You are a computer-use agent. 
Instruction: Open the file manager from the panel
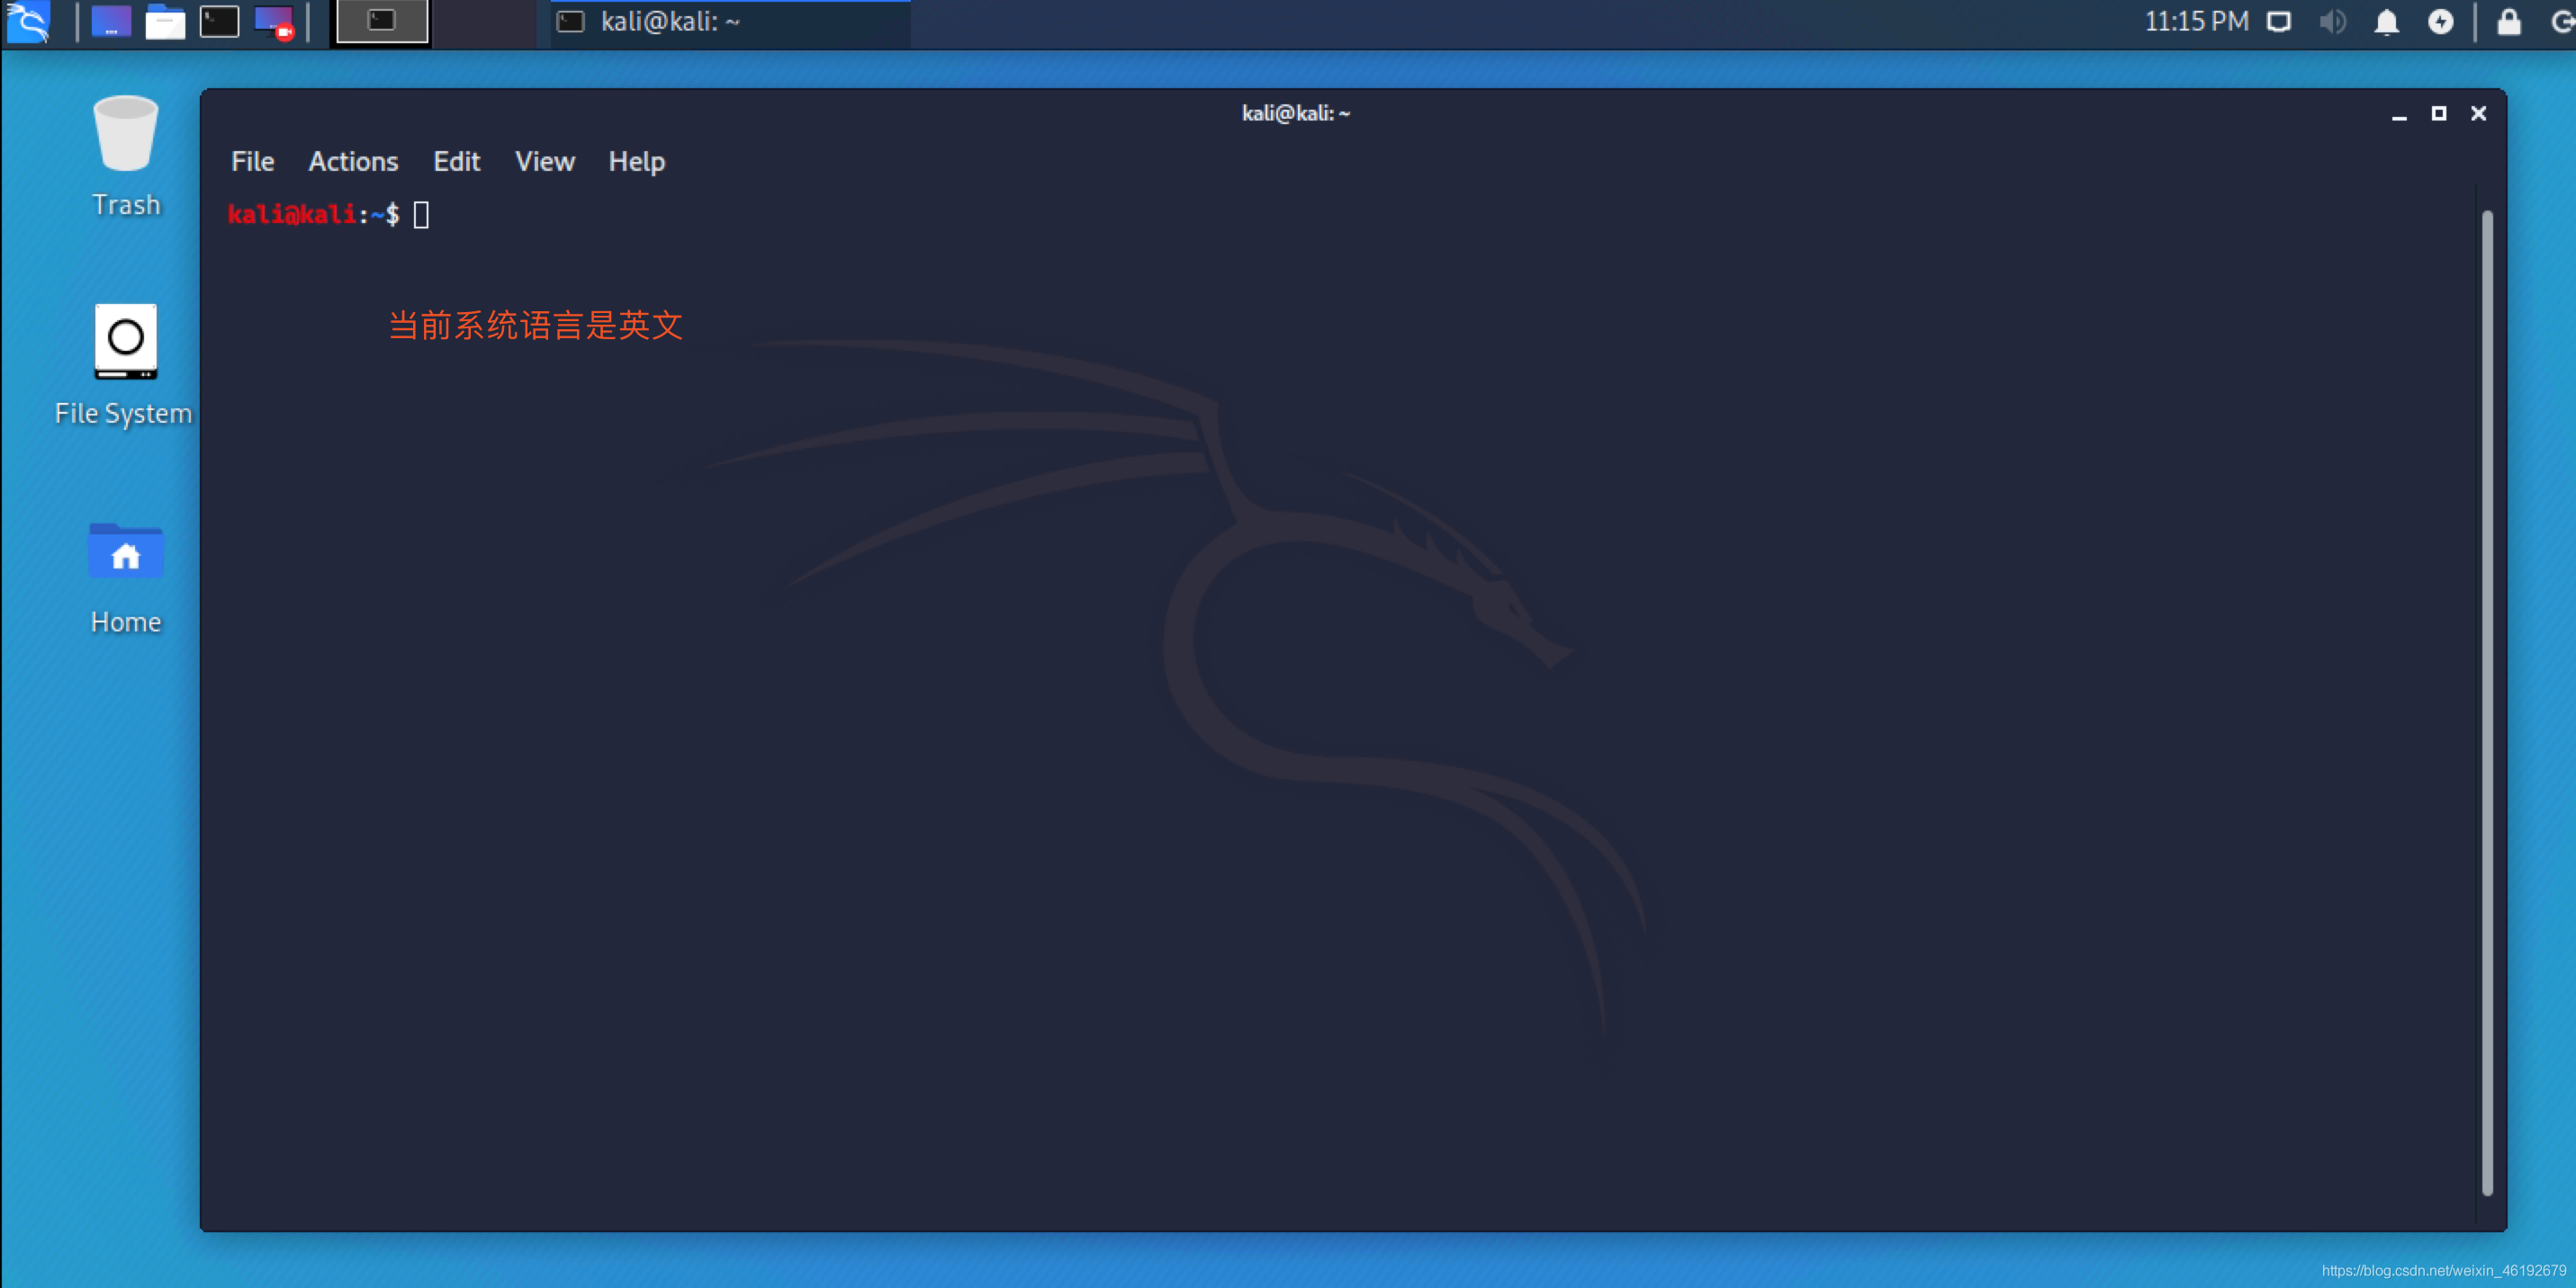coord(165,21)
